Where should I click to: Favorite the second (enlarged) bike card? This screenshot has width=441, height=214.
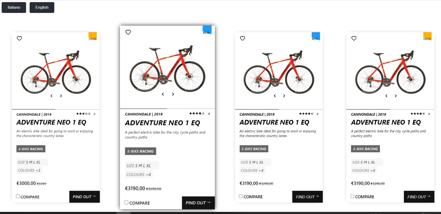coord(128,32)
